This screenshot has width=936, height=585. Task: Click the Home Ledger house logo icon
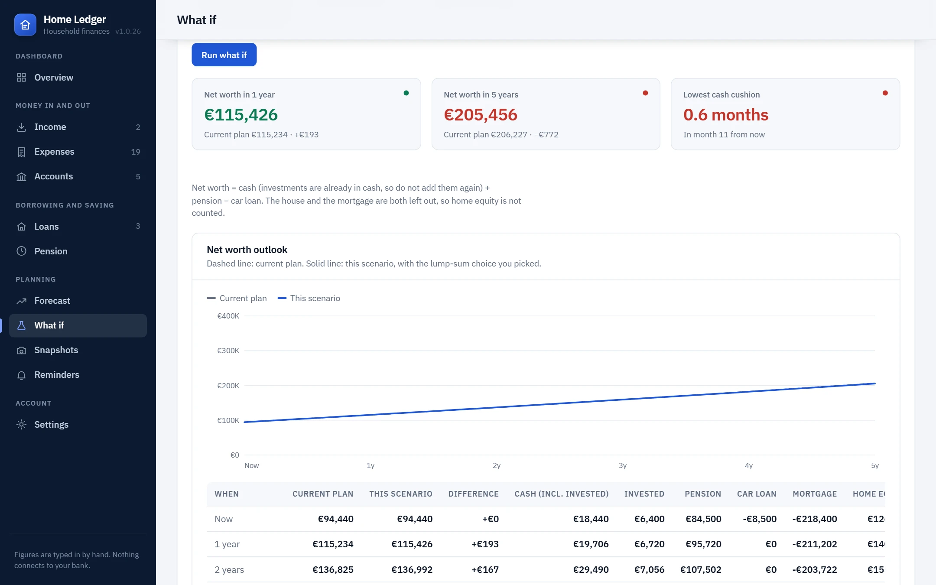pos(25,25)
